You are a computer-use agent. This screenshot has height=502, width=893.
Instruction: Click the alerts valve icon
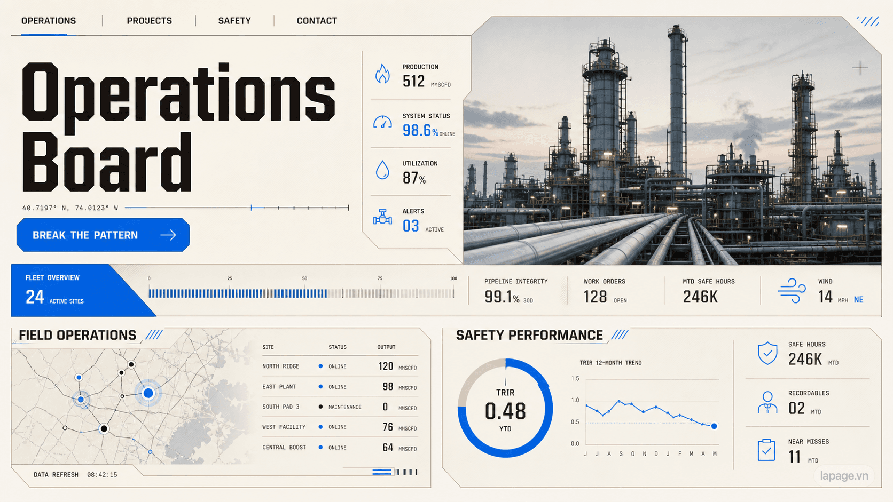pos(382,217)
